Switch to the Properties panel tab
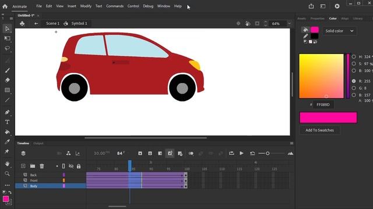The image size is (373, 209). [317, 19]
